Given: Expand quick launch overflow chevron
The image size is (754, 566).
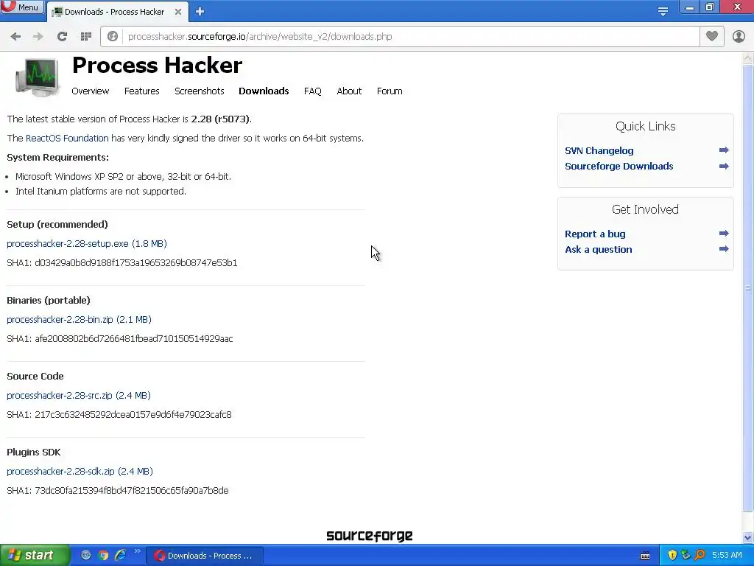Looking at the screenshot, I should 137,551.
